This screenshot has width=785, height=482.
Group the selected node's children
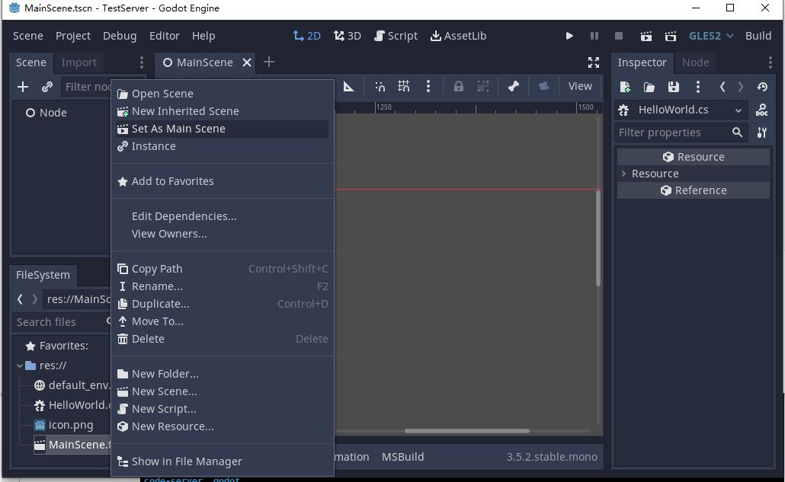(483, 87)
